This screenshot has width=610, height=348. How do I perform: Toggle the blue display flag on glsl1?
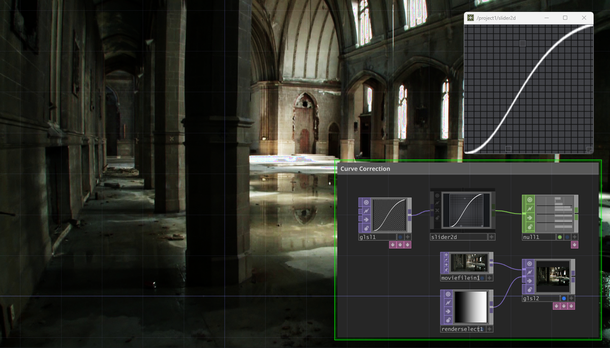click(400, 237)
